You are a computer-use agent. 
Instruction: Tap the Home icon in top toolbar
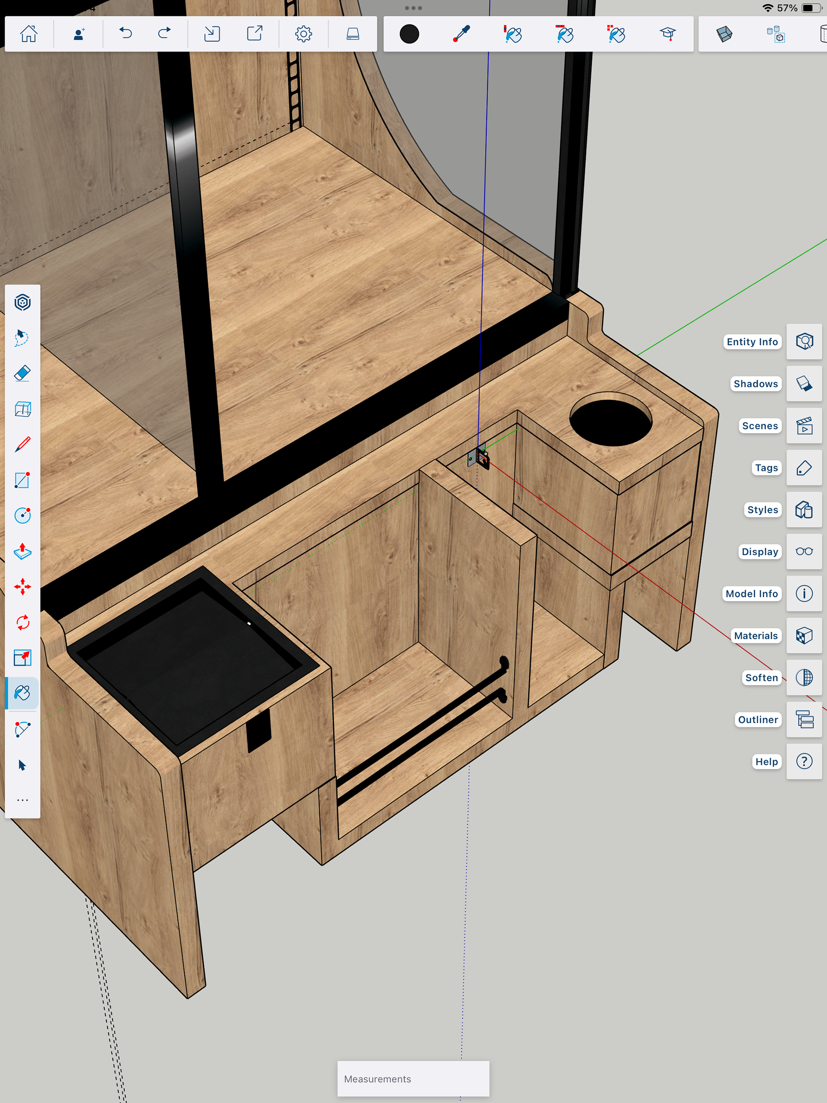28,34
